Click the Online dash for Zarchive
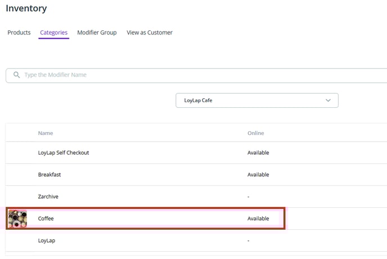This screenshot has width=387, height=259. 249,197
